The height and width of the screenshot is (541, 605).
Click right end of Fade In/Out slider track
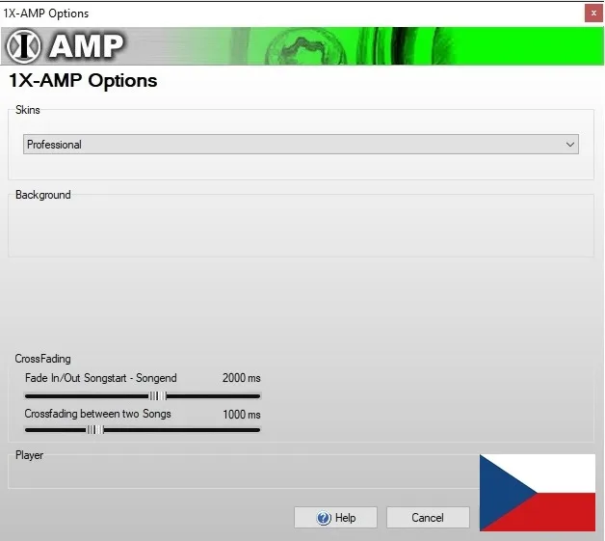coord(256,395)
